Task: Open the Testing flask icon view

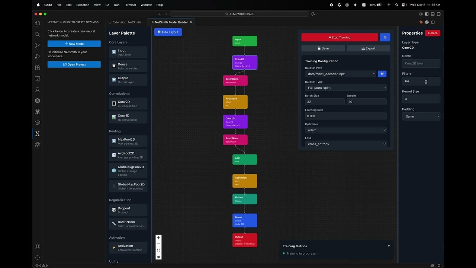Action: click(37, 90)
